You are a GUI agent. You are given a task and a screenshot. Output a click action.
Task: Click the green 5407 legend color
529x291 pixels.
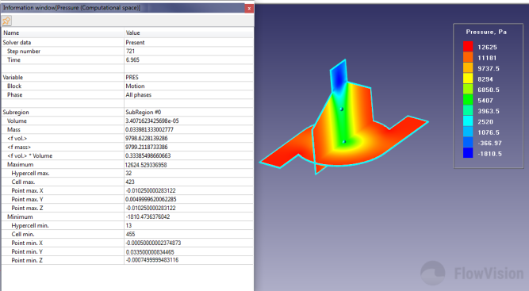[x=468, y=100]
